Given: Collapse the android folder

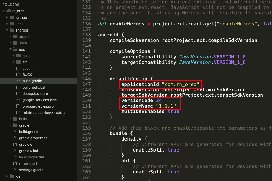Looking at the screenshot, I should tap(7, 30).
